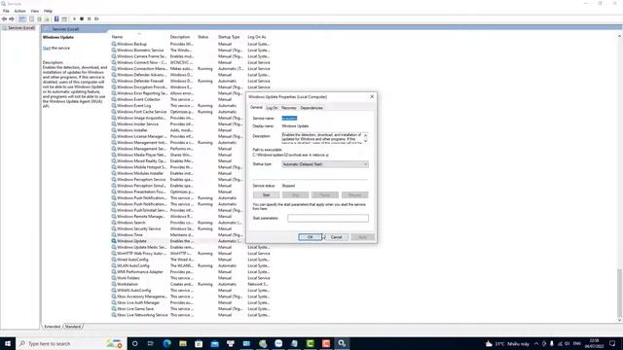The image size is (623, 350).
Task: Select the Workstation service row
Action: coord(192,284)
